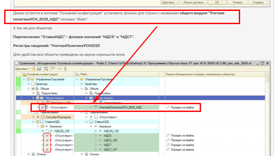280x156 pixels.
Task: Click the Общие spheres icon in left column
Action: coord(37,89)
